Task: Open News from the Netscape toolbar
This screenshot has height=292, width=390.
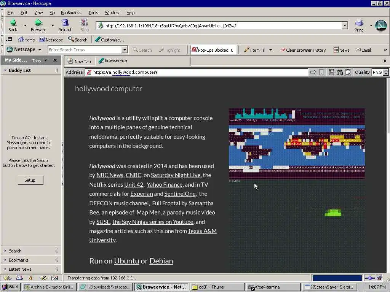Action: coord(341,50)
